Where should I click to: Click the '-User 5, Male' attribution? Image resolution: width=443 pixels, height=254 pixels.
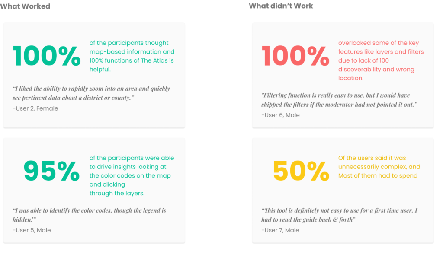[32, 230]
